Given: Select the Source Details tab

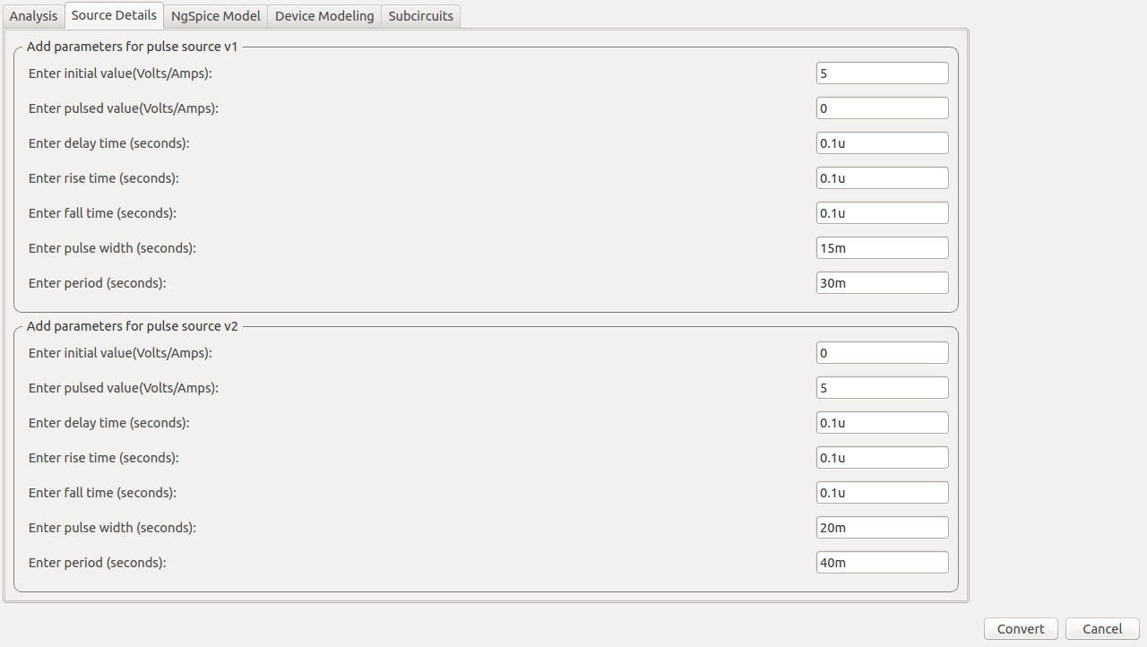Looking at the screenshot, I should 114,15.
